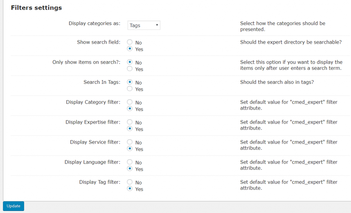Viewport: 351px width, 213px height.
Task: Set Search In Tags to No
Action: (130, 82)
